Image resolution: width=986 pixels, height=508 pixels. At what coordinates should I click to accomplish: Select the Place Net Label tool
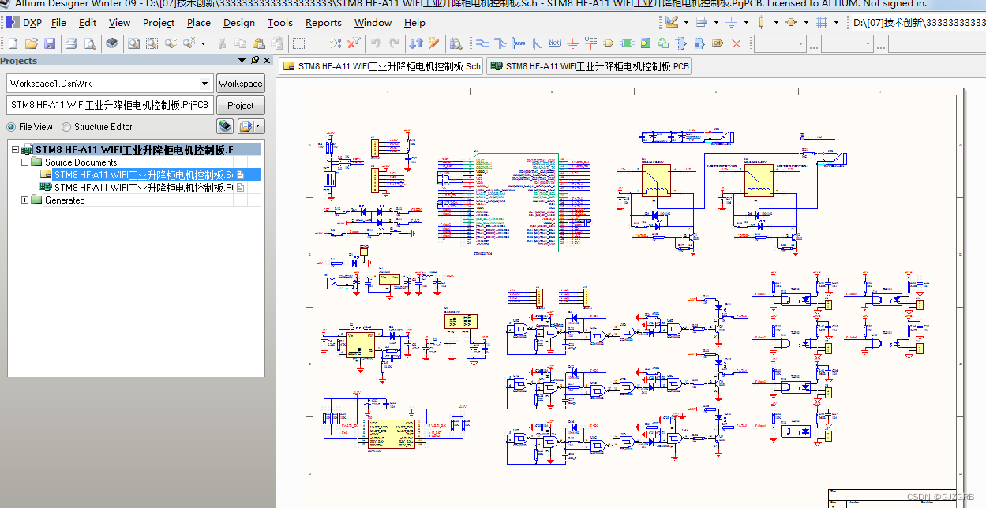(555, 43)
